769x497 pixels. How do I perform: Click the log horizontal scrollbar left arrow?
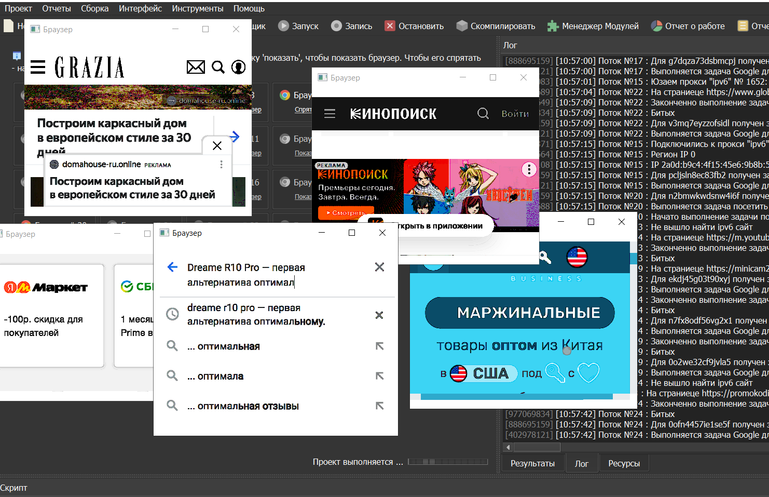pyautogui.click(x=508, y=447)
